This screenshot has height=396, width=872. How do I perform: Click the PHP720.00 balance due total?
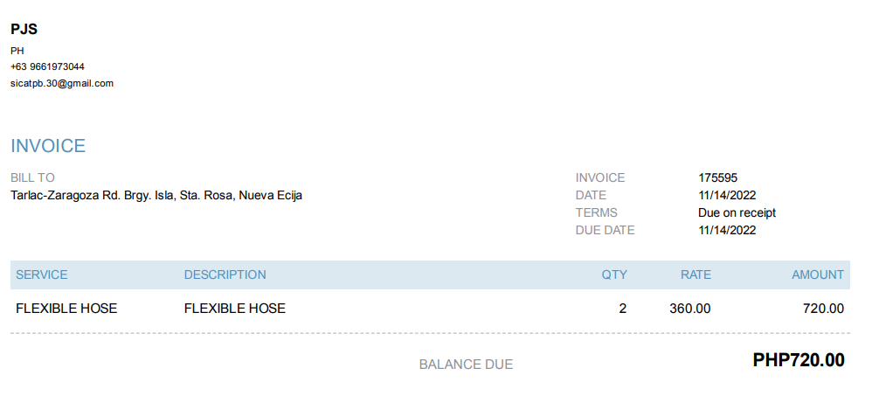click(x=799, y=360)
